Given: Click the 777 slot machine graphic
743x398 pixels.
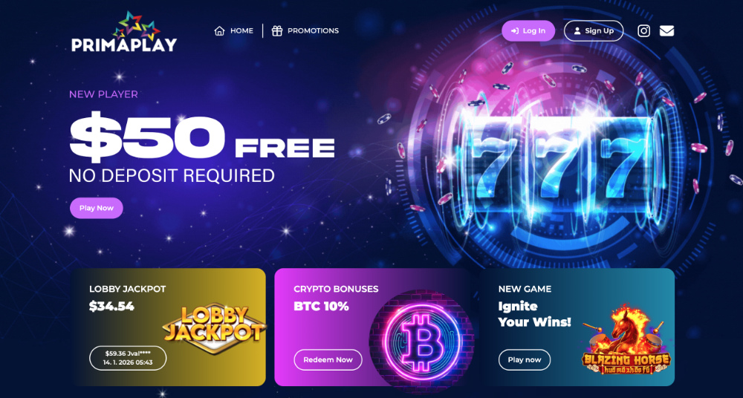Looking at the screenshot, I should tap(559, 157).
